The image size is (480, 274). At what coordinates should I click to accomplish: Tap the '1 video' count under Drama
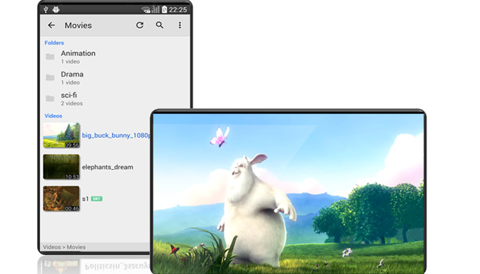[x=70, y=83]
